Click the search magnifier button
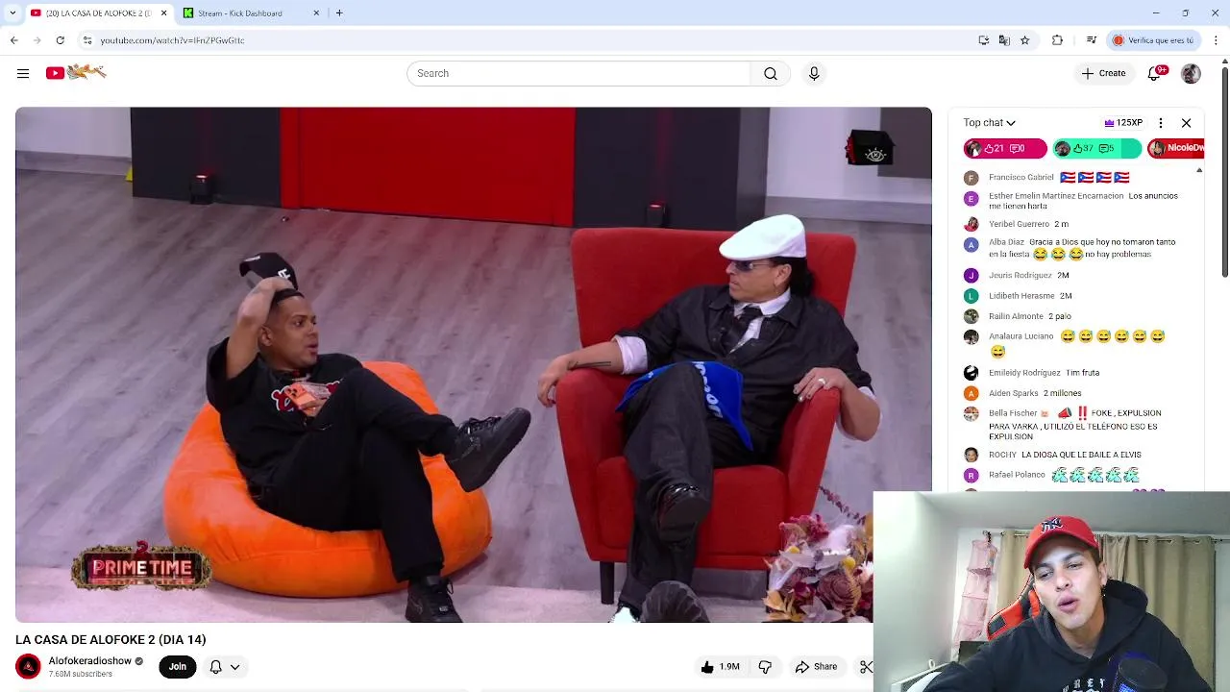The width and height of the screenshot is (1230, 692). (x=771, y=73)
